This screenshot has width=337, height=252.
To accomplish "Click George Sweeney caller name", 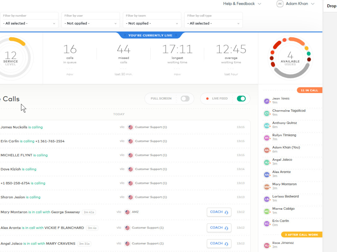I will point(66,212).
